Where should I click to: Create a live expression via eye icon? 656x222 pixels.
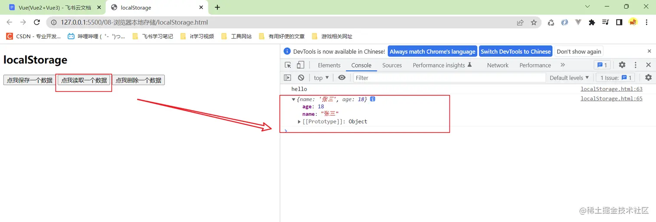(342, 78)
